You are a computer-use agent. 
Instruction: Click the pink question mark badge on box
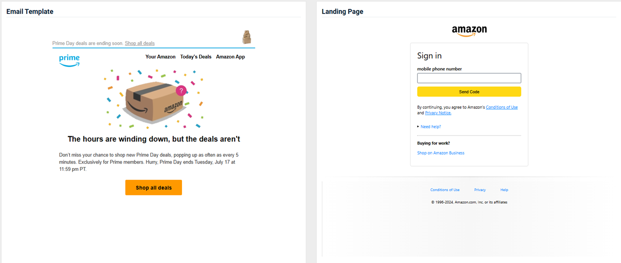click(x=181, y=90)
